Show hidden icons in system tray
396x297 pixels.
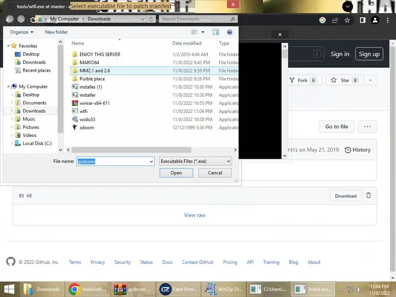tap(341, 290)
